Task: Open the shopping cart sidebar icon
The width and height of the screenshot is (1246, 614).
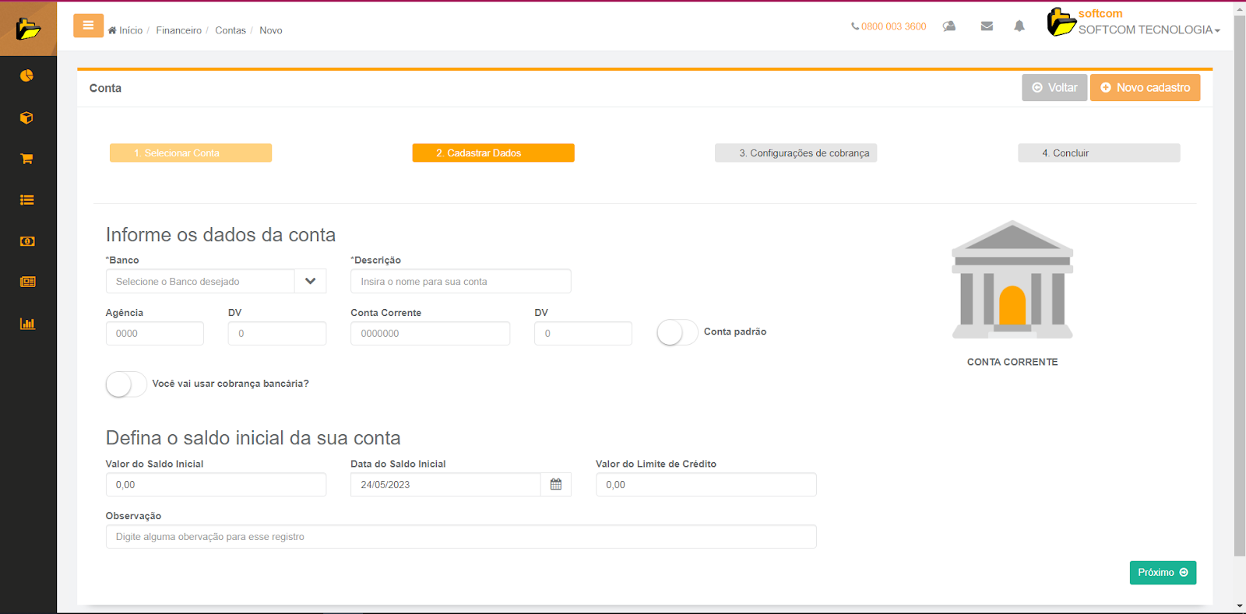Action: point(27,159)
